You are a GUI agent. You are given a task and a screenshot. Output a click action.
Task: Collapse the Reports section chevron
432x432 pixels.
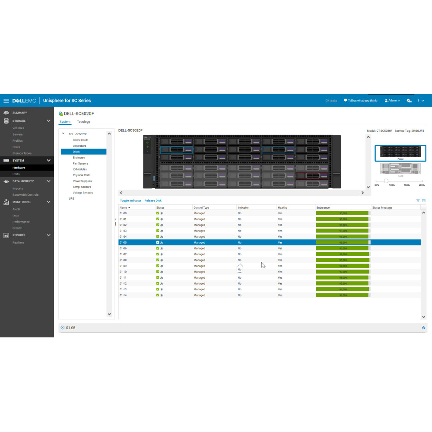pos(48,235)
